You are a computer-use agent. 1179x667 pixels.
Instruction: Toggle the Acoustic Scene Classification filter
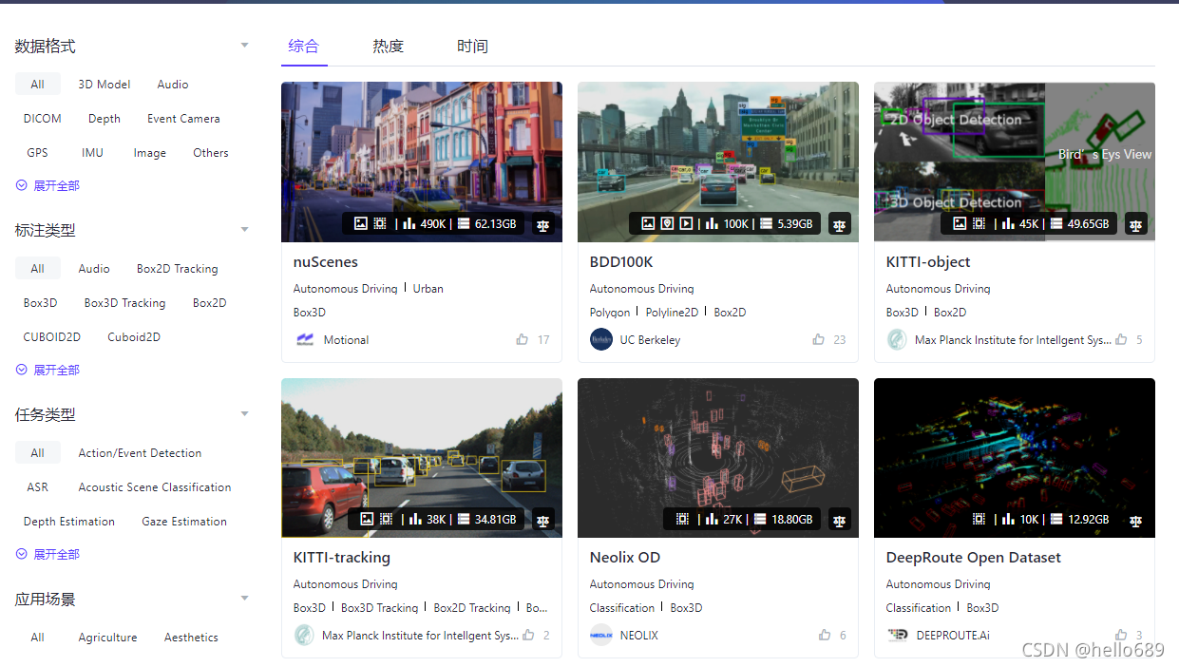[155, 486]
